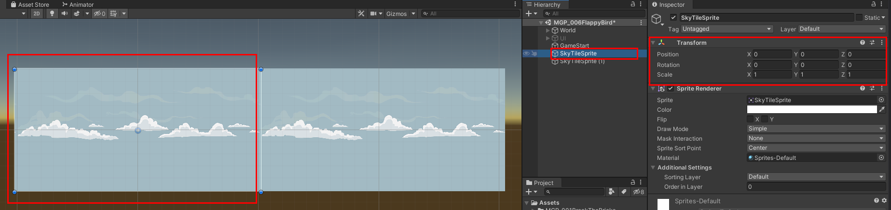Toggle the scene grid icon
The width and height of the screenshot is (891, 210).
(x=113, y=13)
